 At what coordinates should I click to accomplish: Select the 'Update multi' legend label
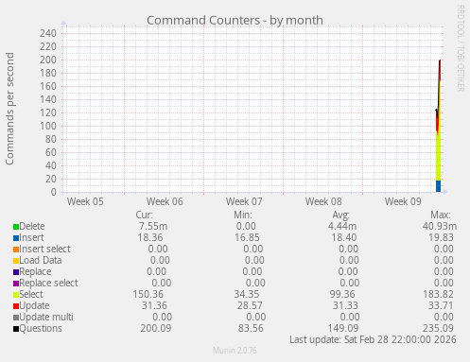pyautogui.click(x=46, y=317)
